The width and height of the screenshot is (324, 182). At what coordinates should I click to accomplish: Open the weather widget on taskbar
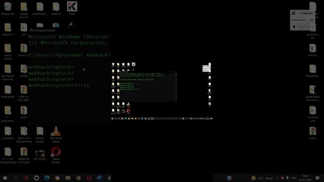(262, 178)
